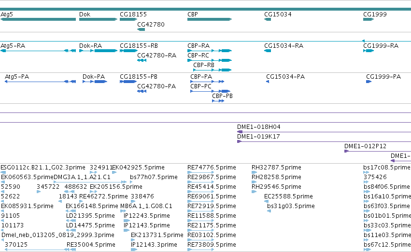Select the bs17c08.5prime EST label

click(x=387, y=168)
